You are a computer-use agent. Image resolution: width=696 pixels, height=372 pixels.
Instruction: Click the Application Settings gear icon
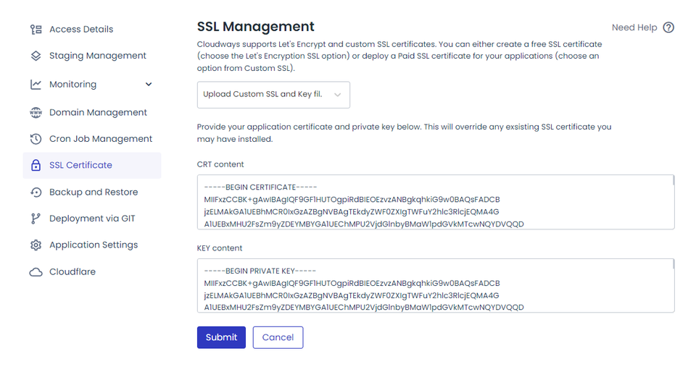click(36, 245)
